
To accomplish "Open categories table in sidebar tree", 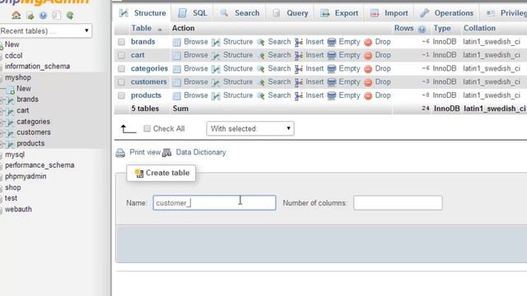I will coord(33,122).
